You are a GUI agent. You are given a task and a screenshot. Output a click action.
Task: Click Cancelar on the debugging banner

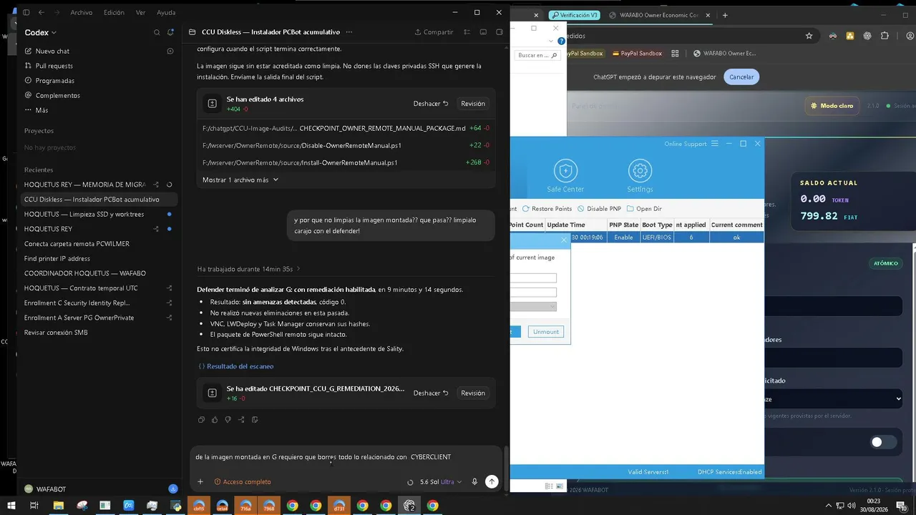click(x=741, y=77)
